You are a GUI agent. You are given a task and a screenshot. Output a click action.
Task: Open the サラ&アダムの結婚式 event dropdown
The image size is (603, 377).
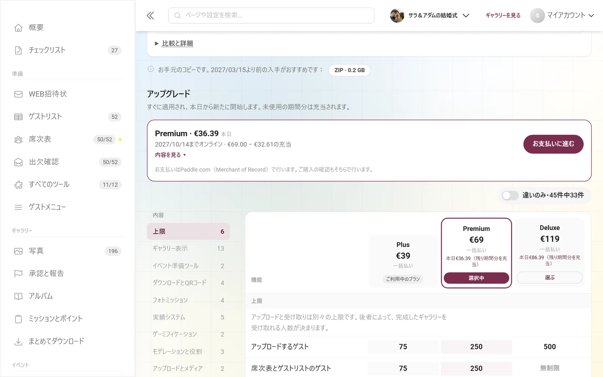[430, 15]
